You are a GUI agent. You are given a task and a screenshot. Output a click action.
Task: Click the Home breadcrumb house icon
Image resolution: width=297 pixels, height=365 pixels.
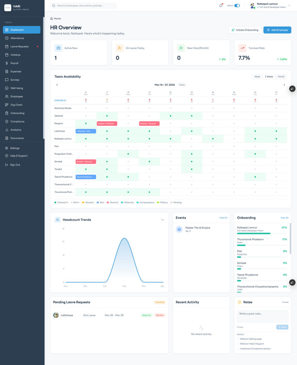(x=52, y=19)
